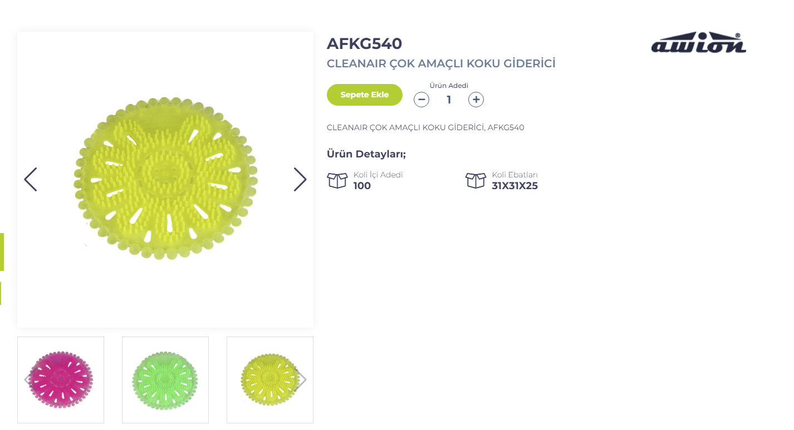
Task: Click the AFKG540 product code heading
Action: click(x=364, y=43)
